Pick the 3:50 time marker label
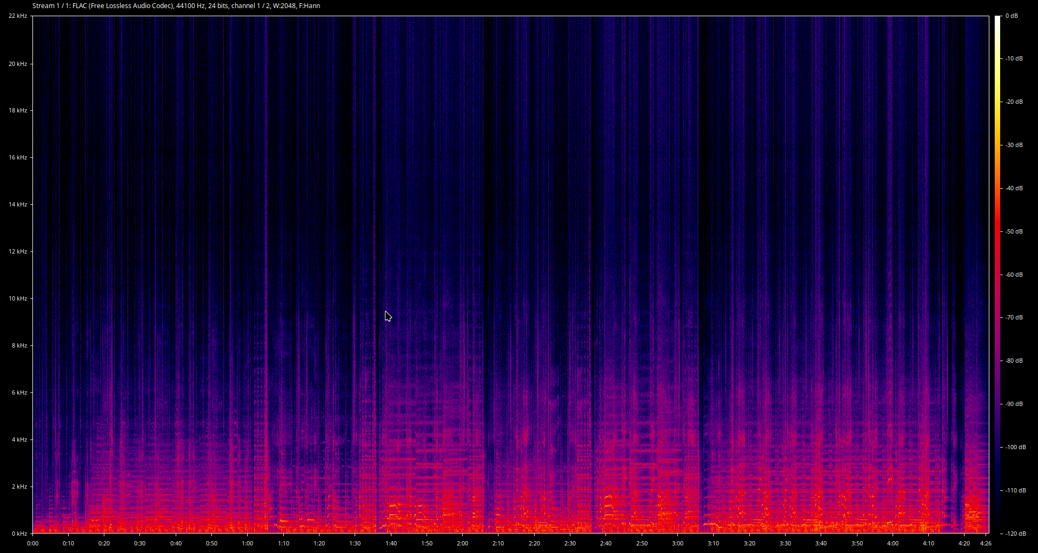This screenshot has width=1038, height=553. [857, 543]
